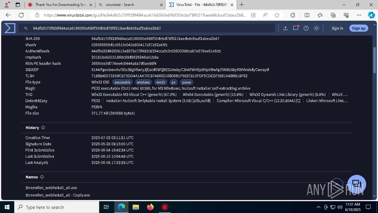Toggle the light/dark theme icon
Image resolution: width=378 pixels, height=213 pixels.
[x=316, y=28]
